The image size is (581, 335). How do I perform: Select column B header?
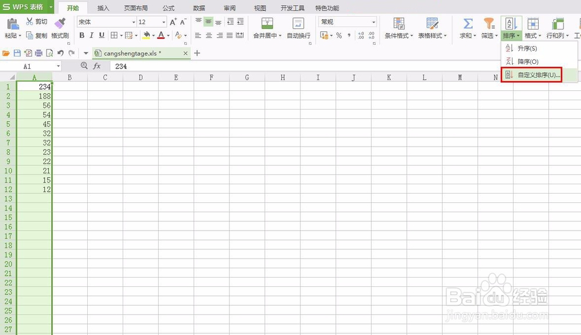(x=70, y=77)
